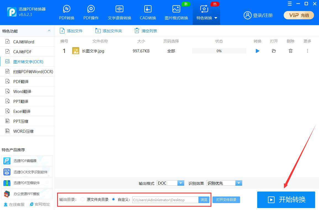Image resolution: width=319 pixels, height=210 pixels.
Task: Select CAJ转PDF in sidebar
Action: tap(27, 52)
